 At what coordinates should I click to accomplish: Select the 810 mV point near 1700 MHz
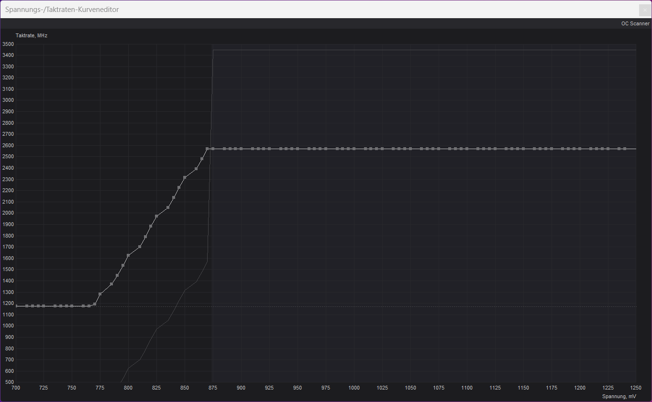click(140, 247)
